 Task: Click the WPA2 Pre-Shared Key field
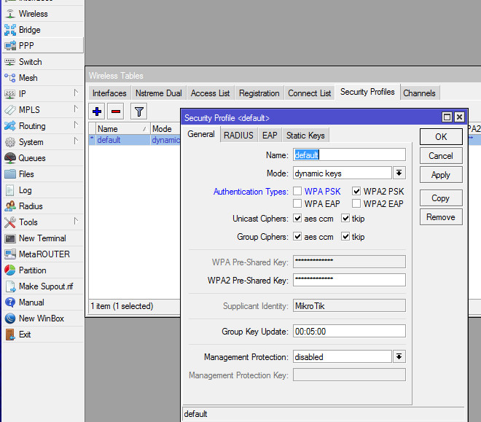coord(349,280)
